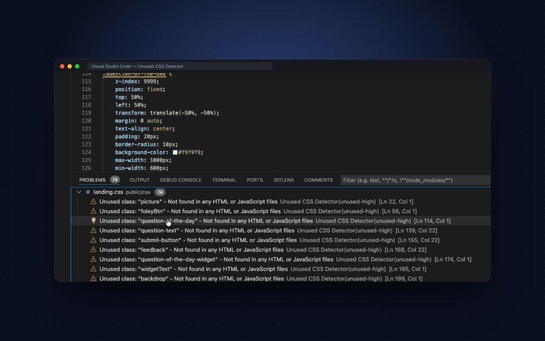This screenshot has width=545, height=341.
Task: Click the green maximize window button
Action: tap(77, 66)
